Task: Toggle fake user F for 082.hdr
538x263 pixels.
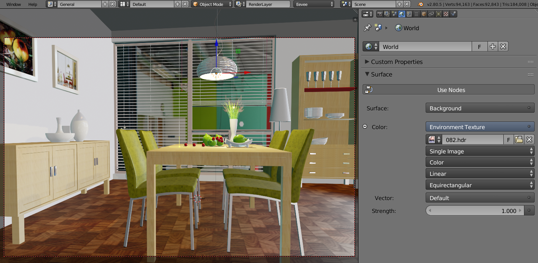Action: [509, 139]
